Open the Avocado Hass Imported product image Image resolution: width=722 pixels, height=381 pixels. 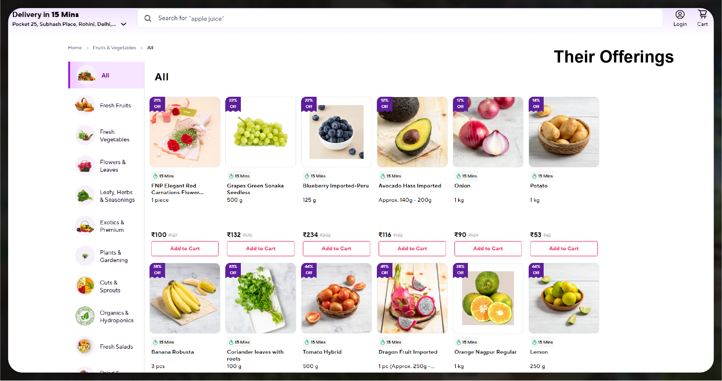[x=412, y=132]
